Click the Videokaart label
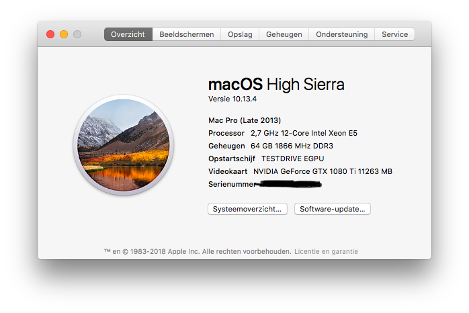This screenshot has width=469, height=313. pos(228,171)
